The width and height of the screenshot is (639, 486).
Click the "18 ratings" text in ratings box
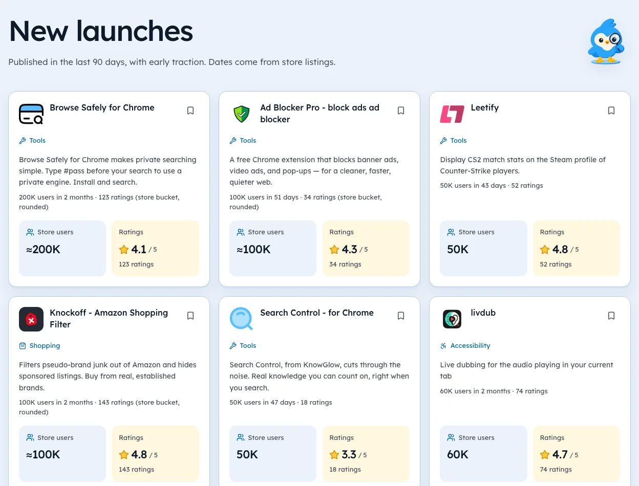coord(345,470)
